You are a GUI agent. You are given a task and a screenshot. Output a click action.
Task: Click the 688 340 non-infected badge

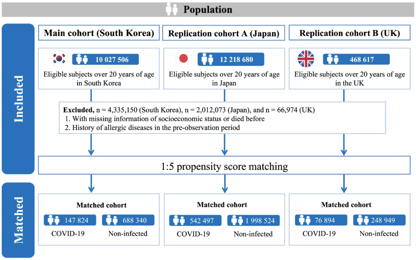pos(128,220)
